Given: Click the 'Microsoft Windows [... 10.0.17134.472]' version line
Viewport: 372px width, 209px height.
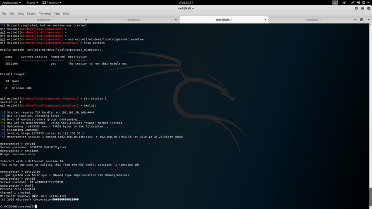Looking at the screenshot, I should (x=33, y=196).
